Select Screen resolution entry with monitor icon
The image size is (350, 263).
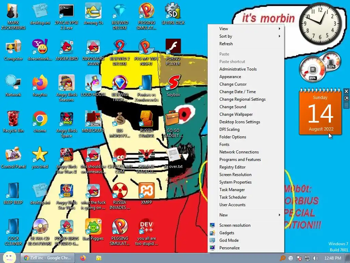(246, 225)
